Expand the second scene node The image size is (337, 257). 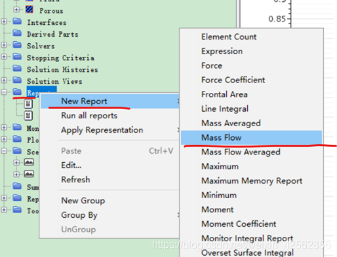tap(16, 175)
